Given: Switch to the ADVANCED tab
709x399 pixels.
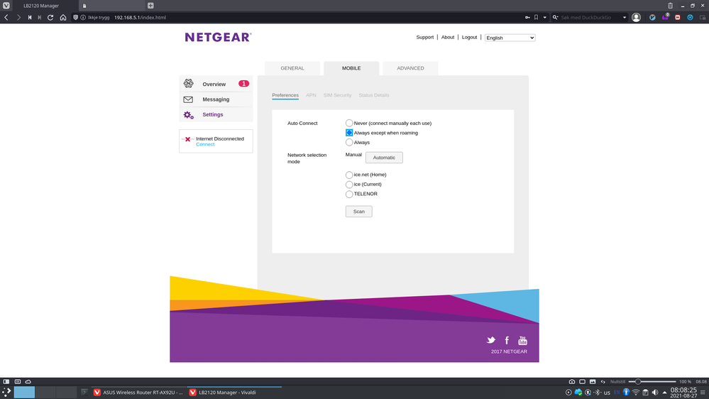Looking at the screenshot, I should click(410, 68).
